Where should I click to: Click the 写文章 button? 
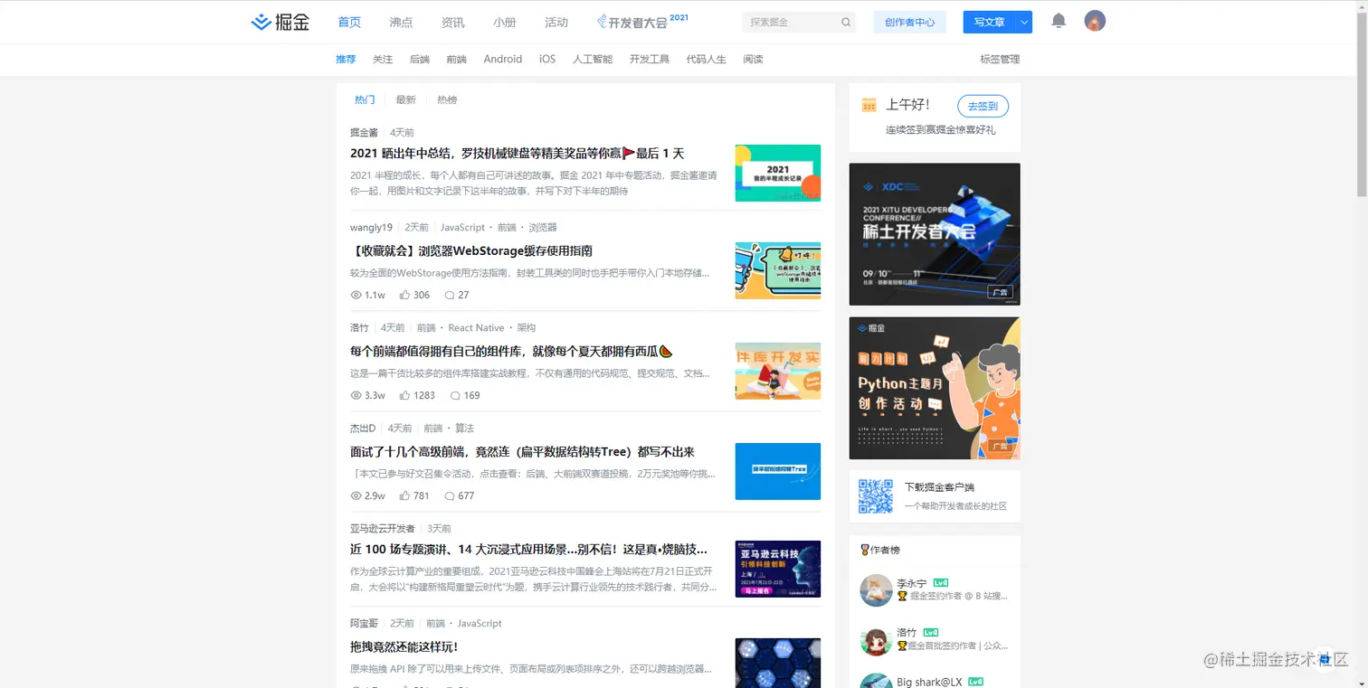pos(989,23)
